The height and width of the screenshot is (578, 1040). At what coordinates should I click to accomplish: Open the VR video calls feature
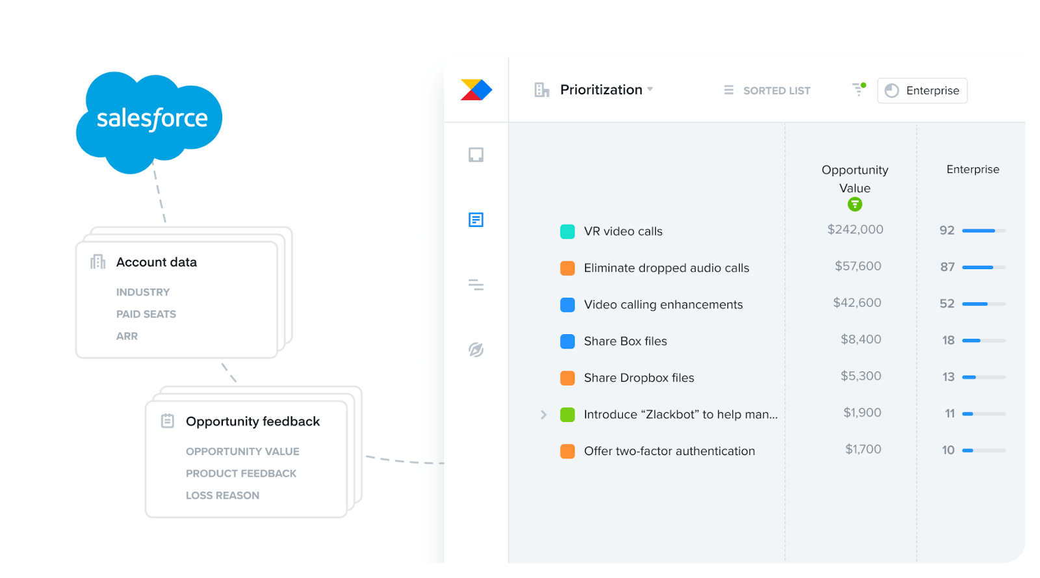pyautogui.click(x=623, y=231)
